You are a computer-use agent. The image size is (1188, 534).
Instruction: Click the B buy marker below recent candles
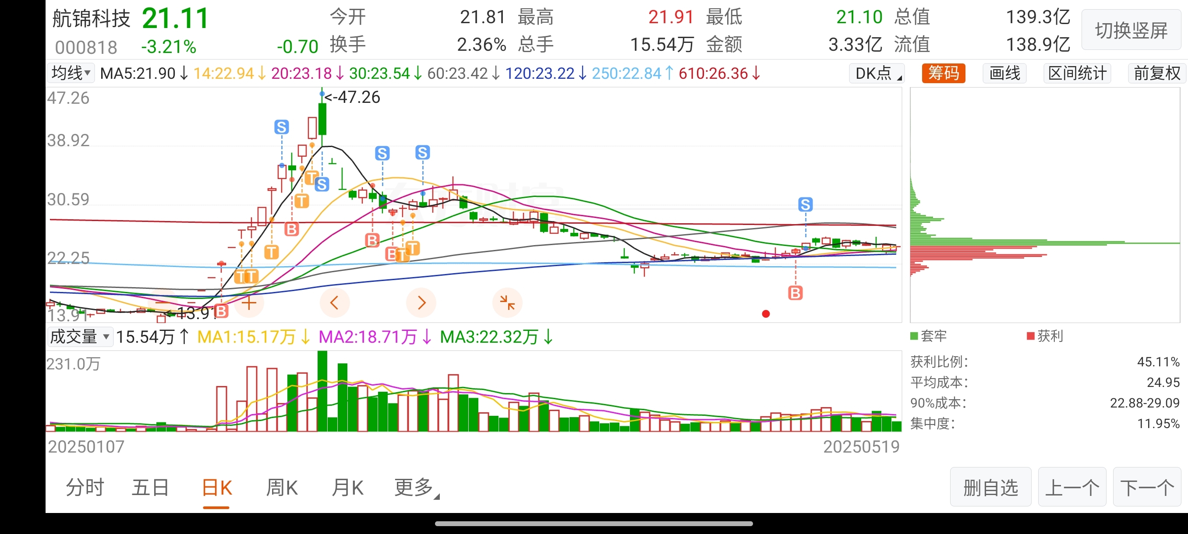click(x=795, y=292)
